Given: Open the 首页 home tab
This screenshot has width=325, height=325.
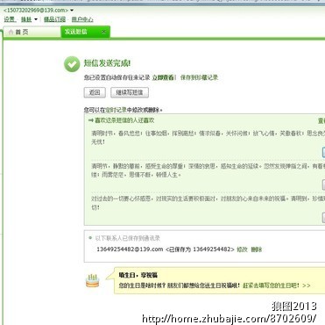Looking at the screenshot, I should [x=32, y=32].
